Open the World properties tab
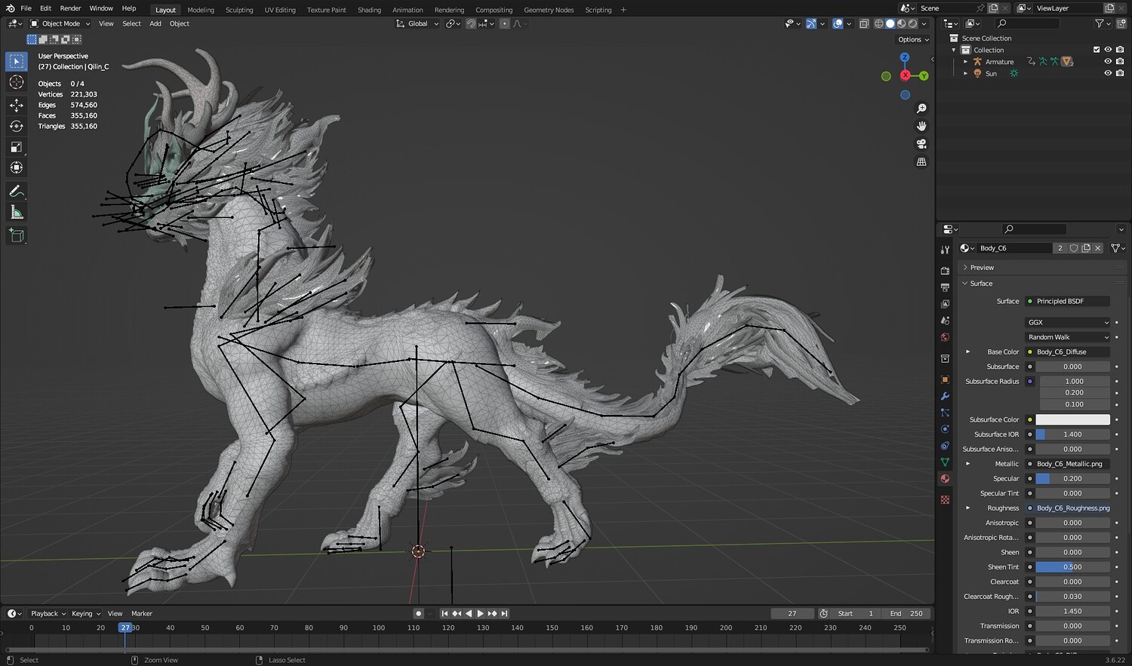1132x666 pixels. 945,337
